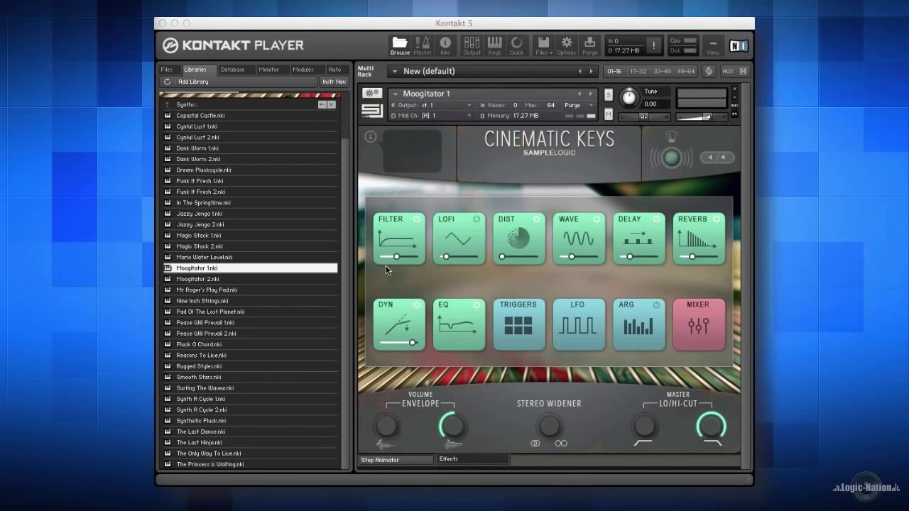
Task: Open the global Purge menu
Action: 590,45
